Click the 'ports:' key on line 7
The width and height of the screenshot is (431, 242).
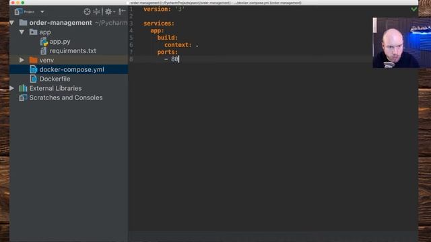point(168,52)
